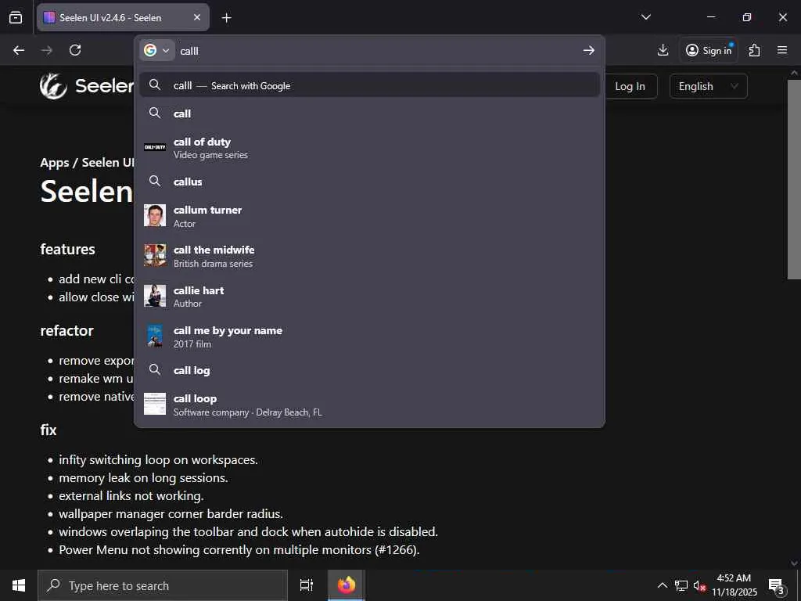The image size is (801, 601).
Task: Click the Sign in account button
Action: [709, 50]
